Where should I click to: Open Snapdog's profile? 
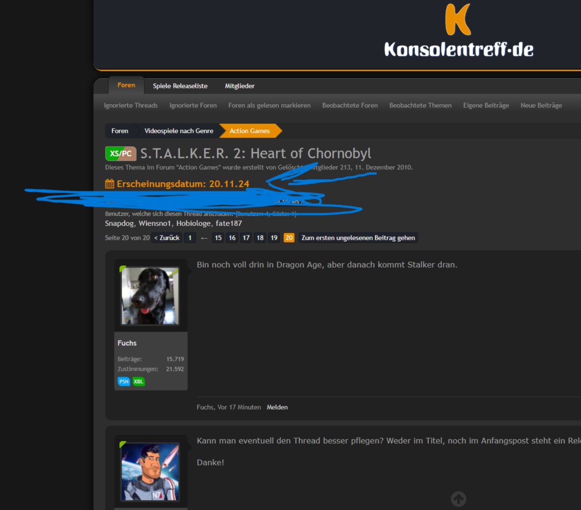point(119,223)
